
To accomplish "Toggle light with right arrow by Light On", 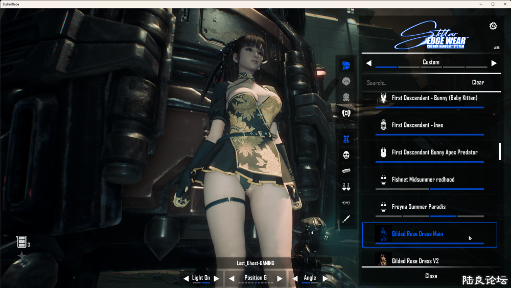I will coord(216,279).
